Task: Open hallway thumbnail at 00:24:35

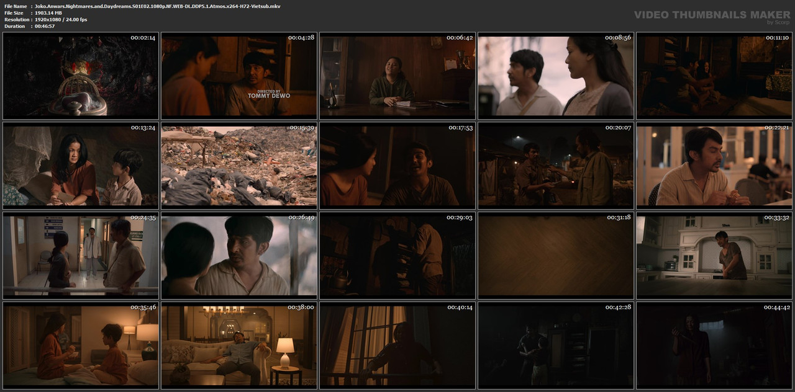Action: point(81,256)
